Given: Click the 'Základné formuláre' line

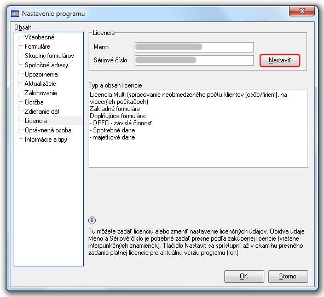Looking at the screenshot, I should point(115,109).
